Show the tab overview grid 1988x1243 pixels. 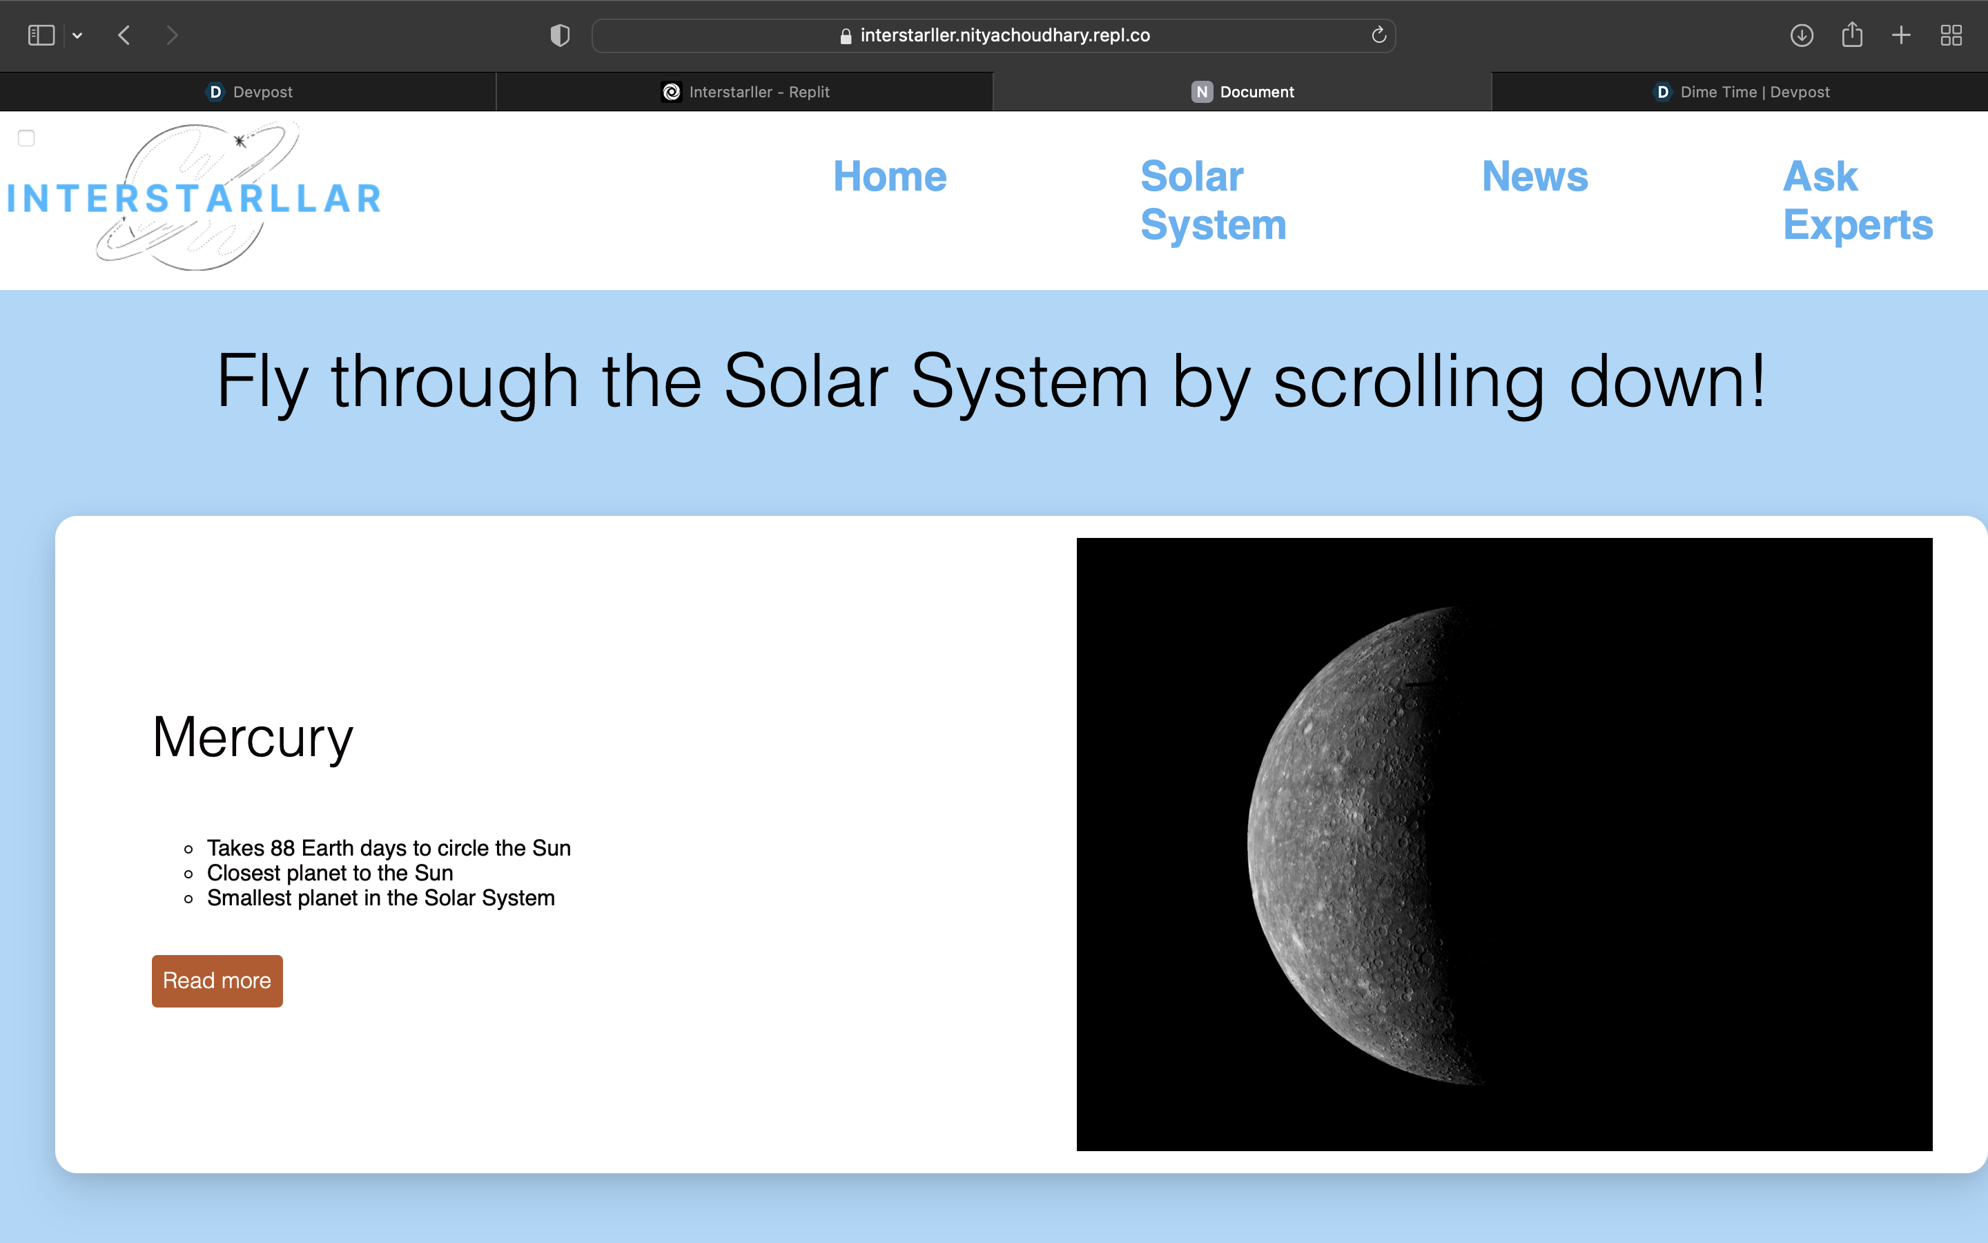(1951, 35)
